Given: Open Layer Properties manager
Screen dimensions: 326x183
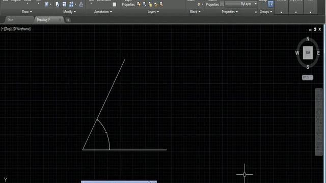Looking at the screenshot, I should (x=128, y=4).
